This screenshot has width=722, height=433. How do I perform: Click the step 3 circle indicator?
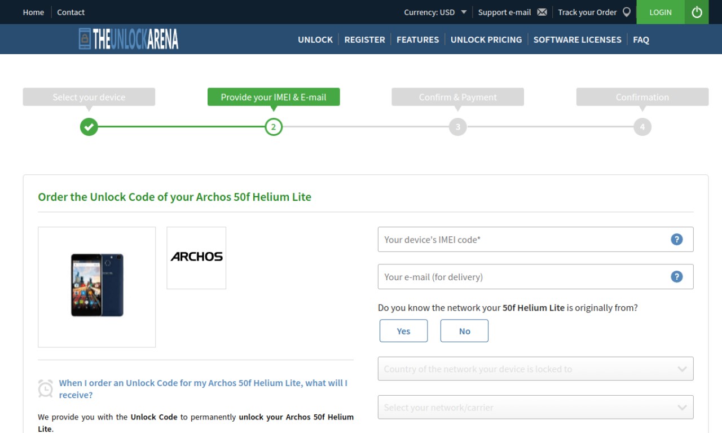(458, 127)
